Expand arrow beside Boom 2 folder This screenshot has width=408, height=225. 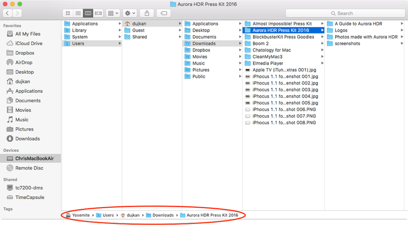322,43
